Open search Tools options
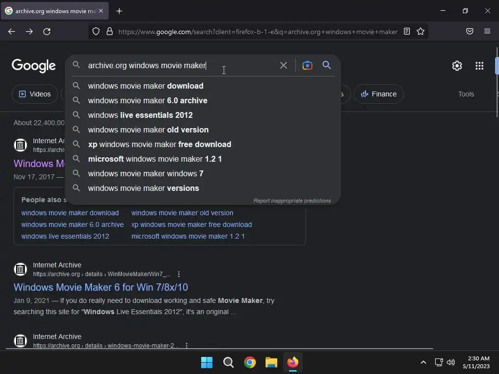The width and height of the screenshot is (499, 374). pos(466,94)
